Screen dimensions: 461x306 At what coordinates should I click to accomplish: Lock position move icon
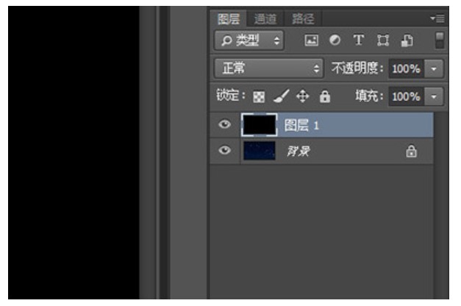click(302, 96)
